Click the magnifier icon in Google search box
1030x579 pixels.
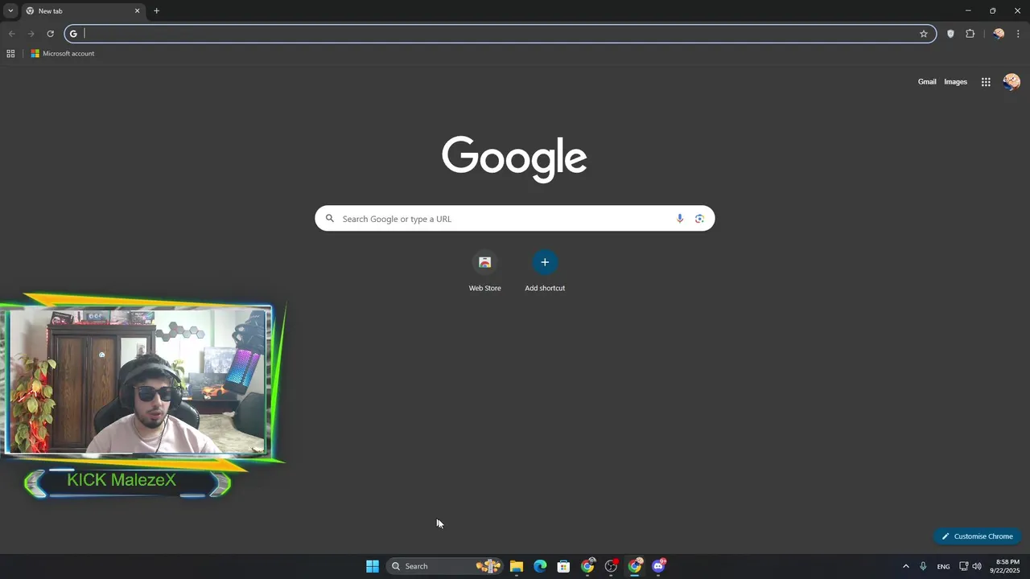click(x=330, y=219)
